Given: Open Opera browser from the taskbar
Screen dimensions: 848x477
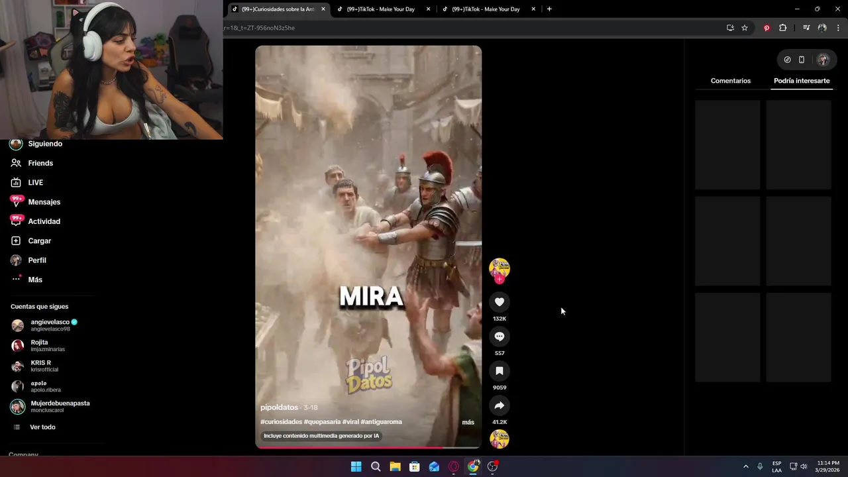Looking at the screenshot, I should 454,466.
